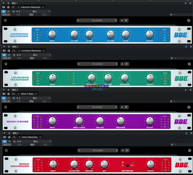Click the ENHANCER knob on Loudness Maximizer
This screenshot has height=175, width=193.
[x=125, y=78]
